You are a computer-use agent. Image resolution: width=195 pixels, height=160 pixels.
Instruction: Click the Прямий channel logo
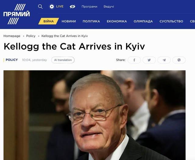16,14
